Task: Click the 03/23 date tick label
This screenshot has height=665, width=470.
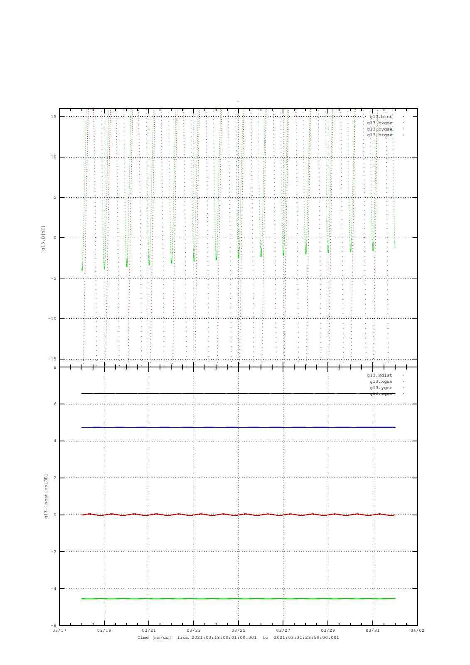Action: point(194,631)
